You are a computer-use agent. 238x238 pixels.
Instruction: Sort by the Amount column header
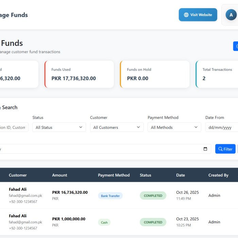point(60,175)
